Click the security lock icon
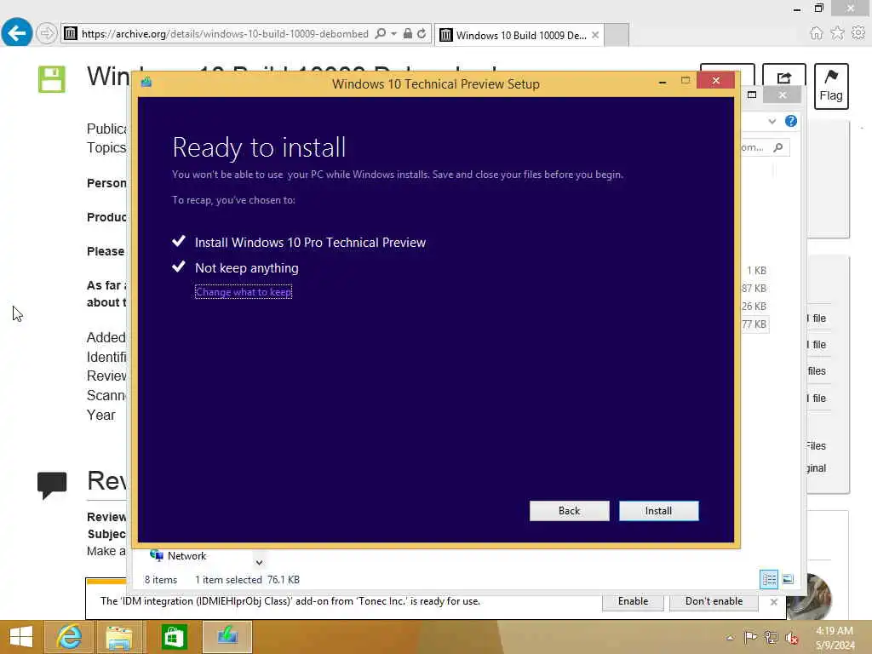872x654 pixels. [x=408, y=33]
